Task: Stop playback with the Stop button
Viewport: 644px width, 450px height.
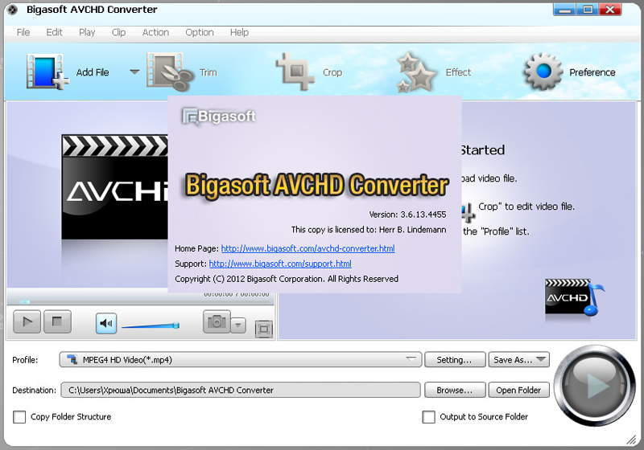Action: pos(57,321)
